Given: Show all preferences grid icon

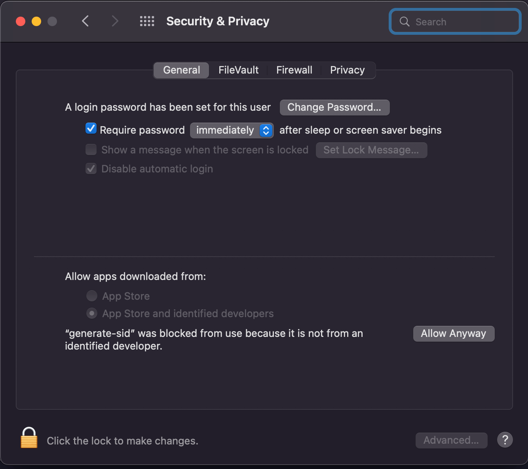Looking at the screenshot, I should pos(147,21).
